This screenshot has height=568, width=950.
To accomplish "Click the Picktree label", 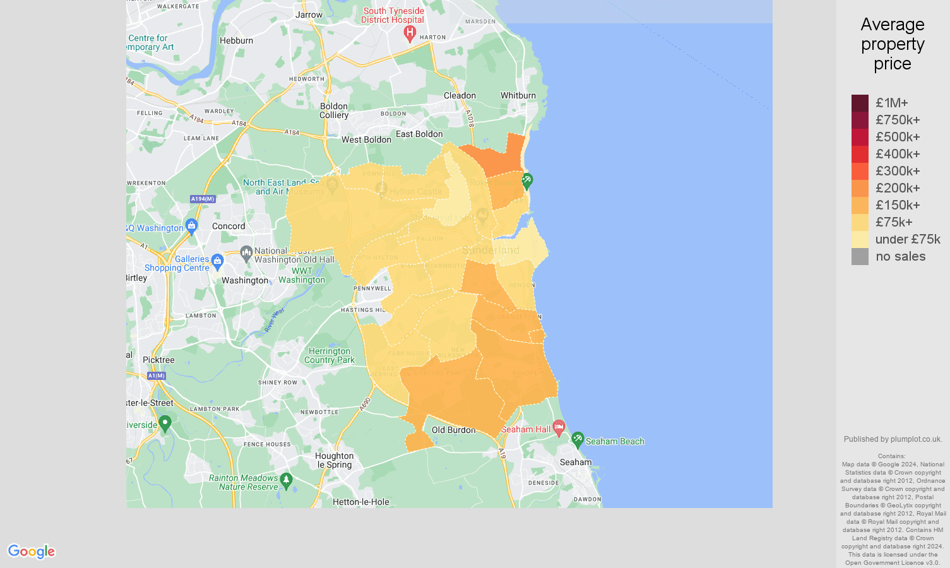I will tap(158, 360).
